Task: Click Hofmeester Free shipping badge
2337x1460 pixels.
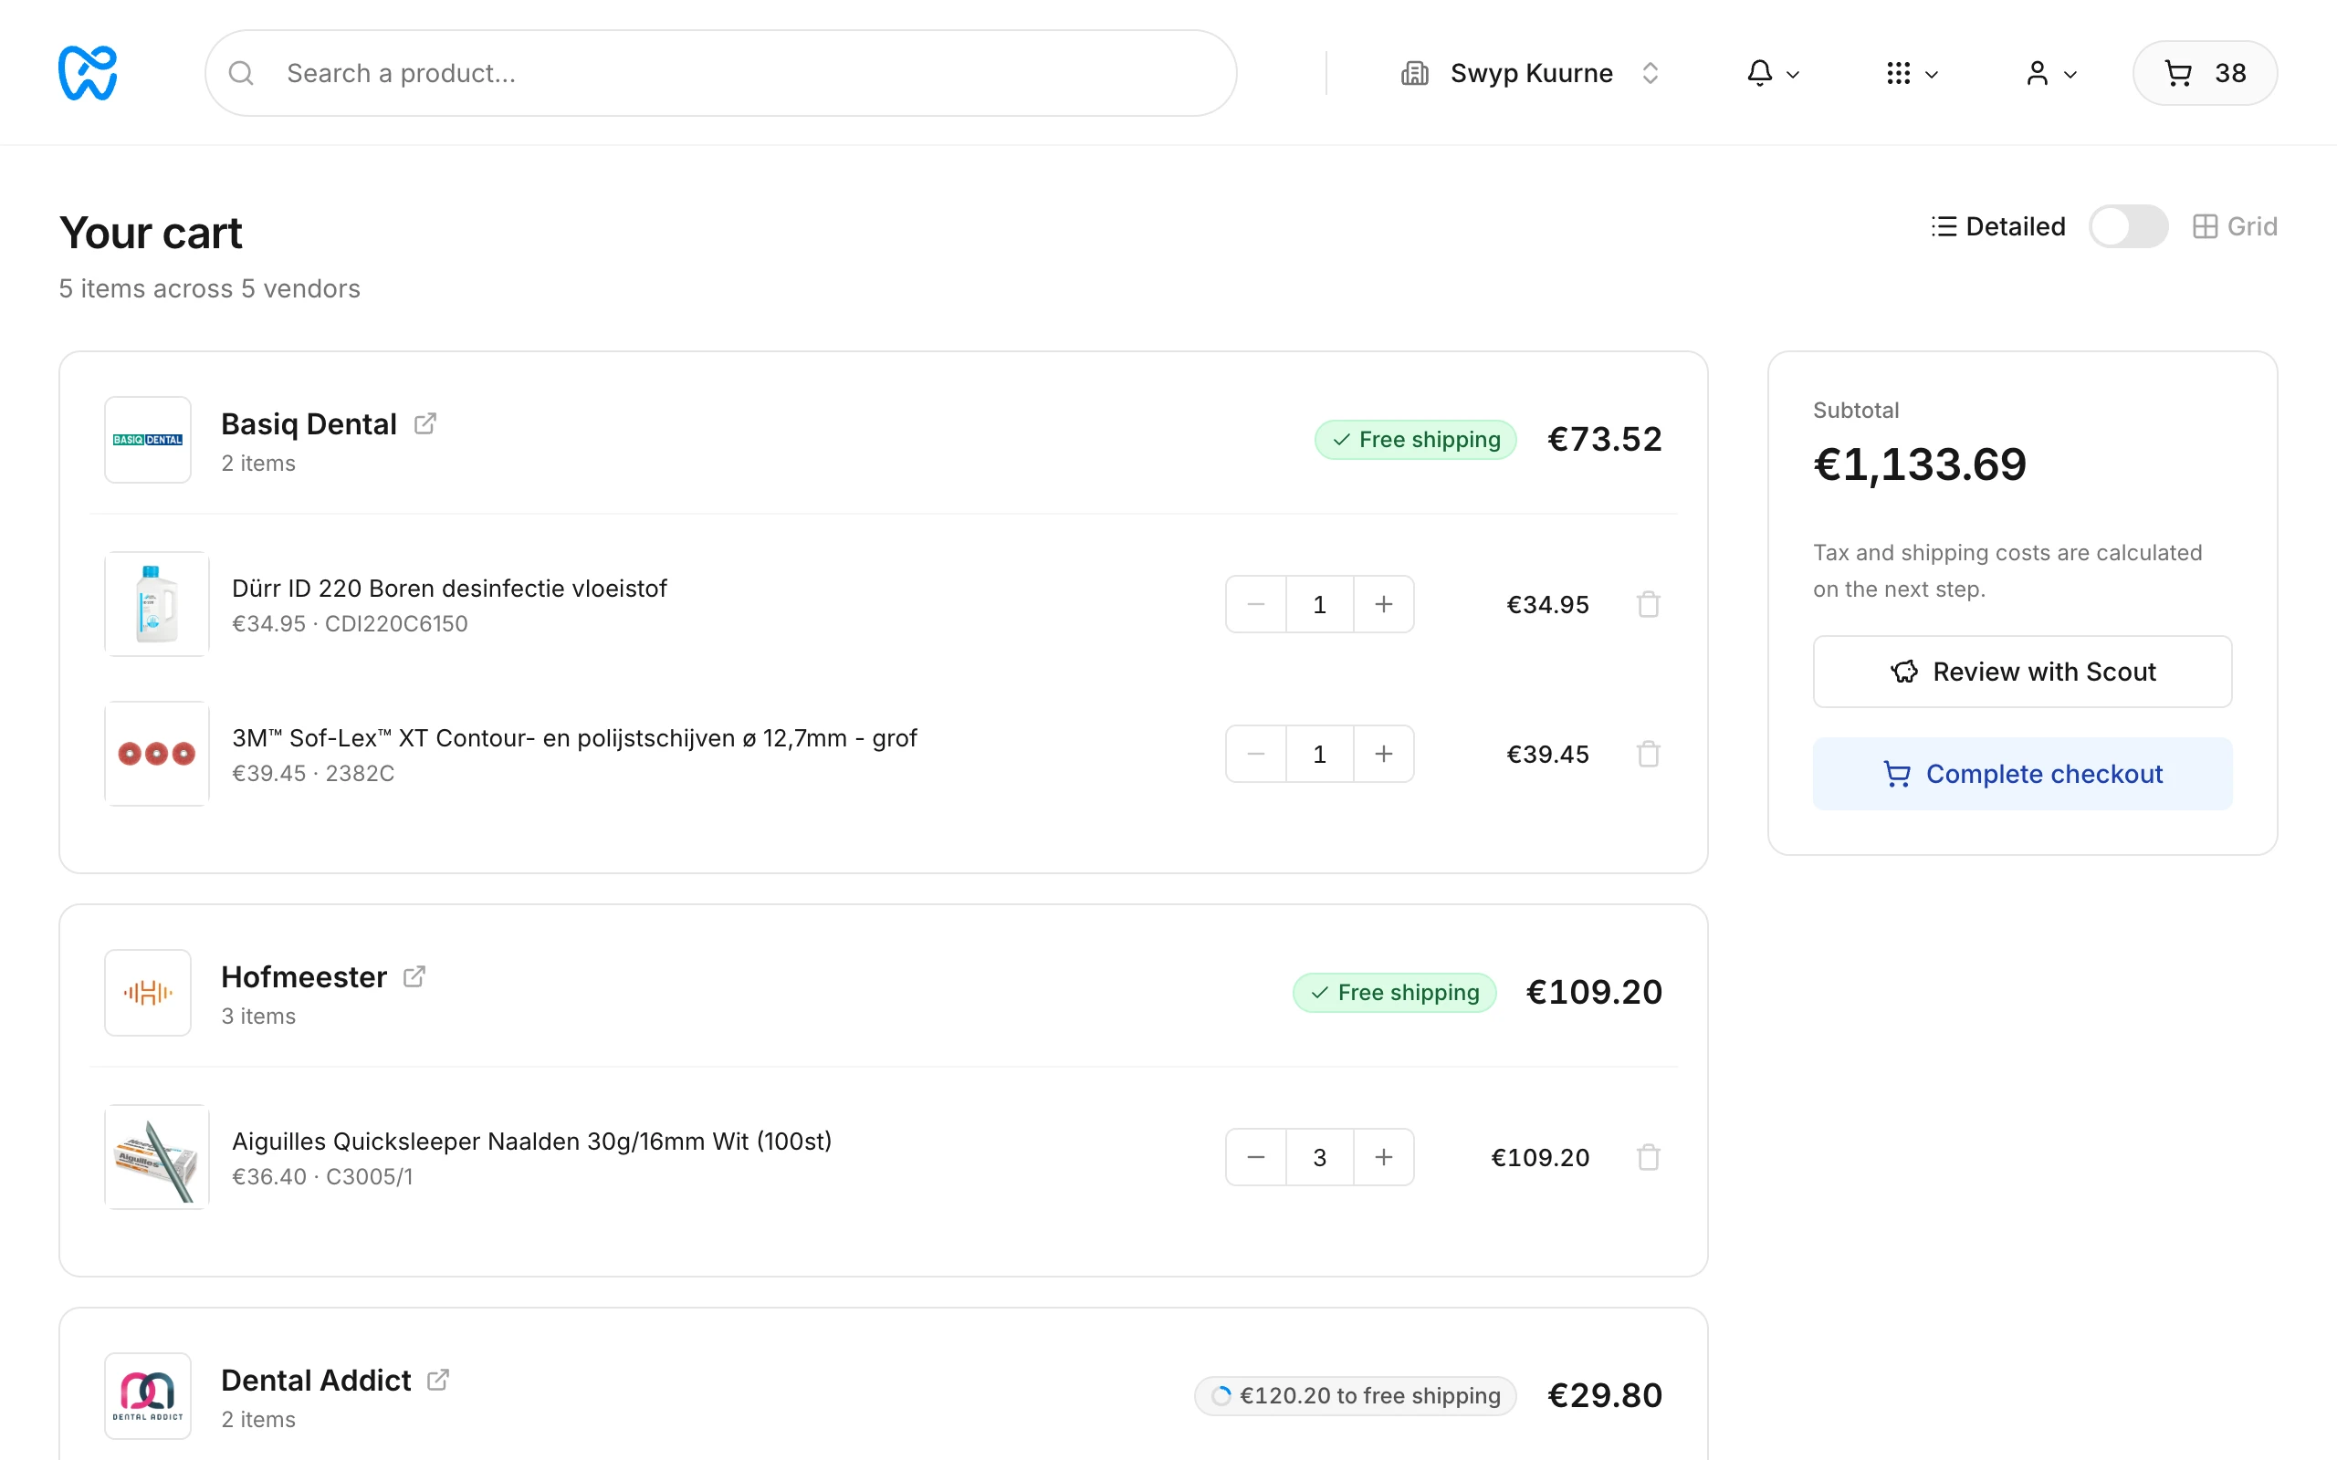Action: coord(1393,993)
